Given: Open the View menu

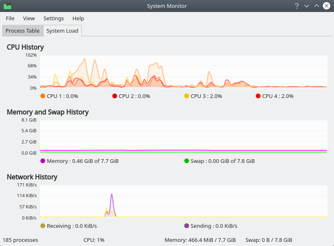Looking at the screenshot, I should tap(29, 18).
